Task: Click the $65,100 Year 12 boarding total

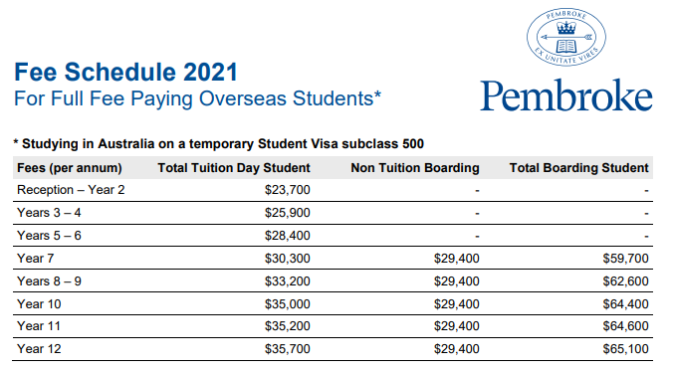Action: 625,349
